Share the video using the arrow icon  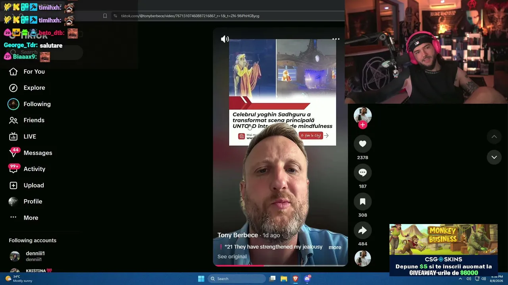[x=362, y=230]
